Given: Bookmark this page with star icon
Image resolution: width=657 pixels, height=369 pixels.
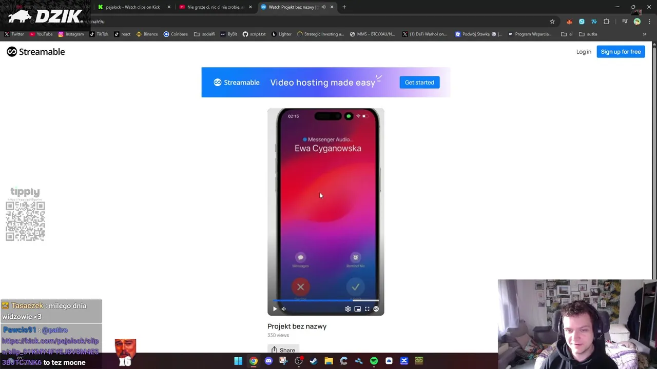Looking at the screenshot, I should 552,22.
